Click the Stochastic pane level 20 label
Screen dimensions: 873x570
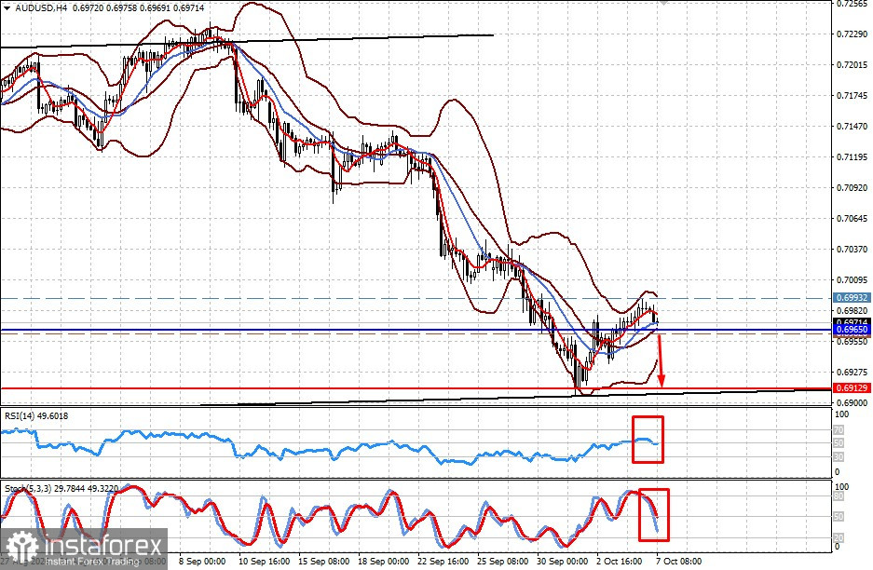coord(839,537)
